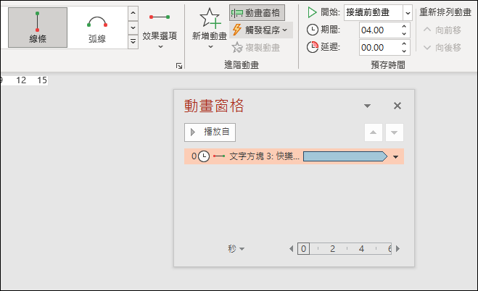
Task: Click the 複製動畫 button
Action: click(x=256, y=48)
